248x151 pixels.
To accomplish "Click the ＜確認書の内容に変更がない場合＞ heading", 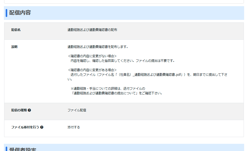I will (92, 56).
